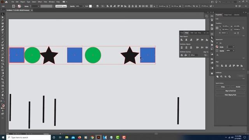Open graphic Style dropdown in control bar
249x140 pixels.
pyautogui.click(x=93, y=6)
